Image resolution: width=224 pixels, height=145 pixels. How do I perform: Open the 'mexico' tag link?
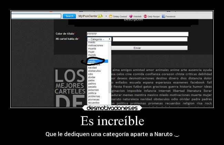pyautogui.click(x=153, y=95)
